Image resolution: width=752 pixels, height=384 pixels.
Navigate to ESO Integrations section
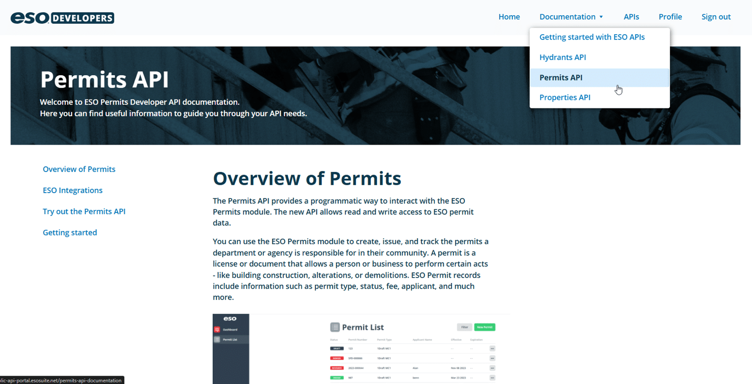point(73,190)
